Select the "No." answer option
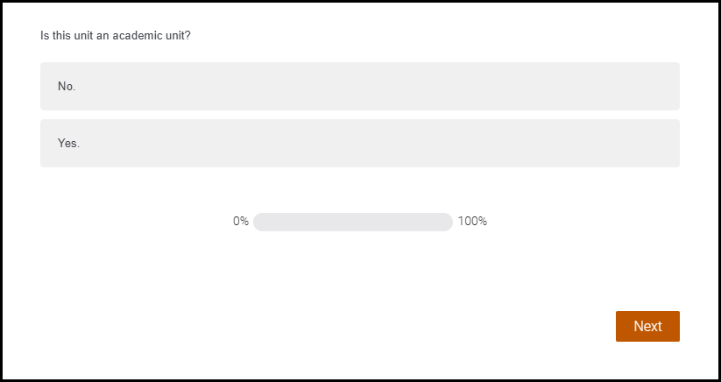Screen dimensions: 721x382 click(x=359, y=86)
